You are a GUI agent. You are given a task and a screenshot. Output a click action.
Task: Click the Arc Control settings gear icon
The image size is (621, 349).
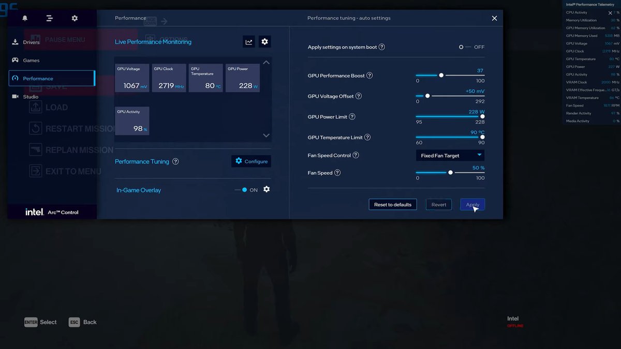(75, 18)
